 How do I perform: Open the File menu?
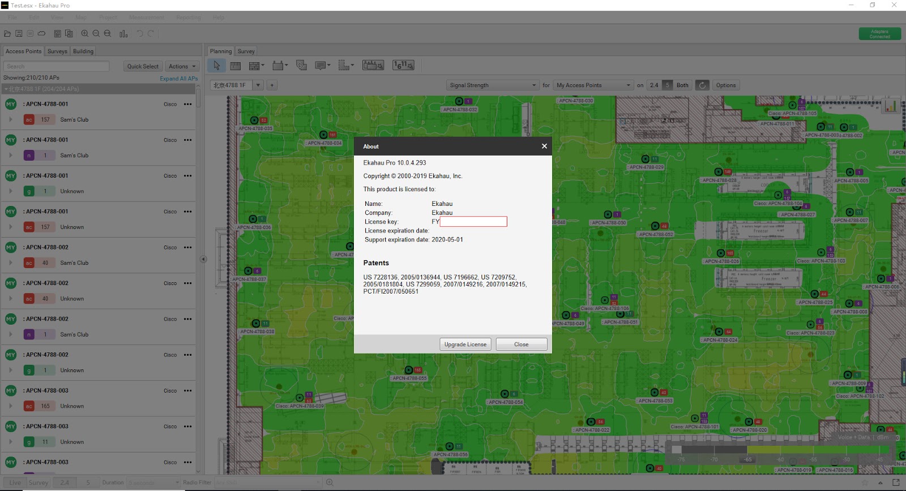pos(12,18)
